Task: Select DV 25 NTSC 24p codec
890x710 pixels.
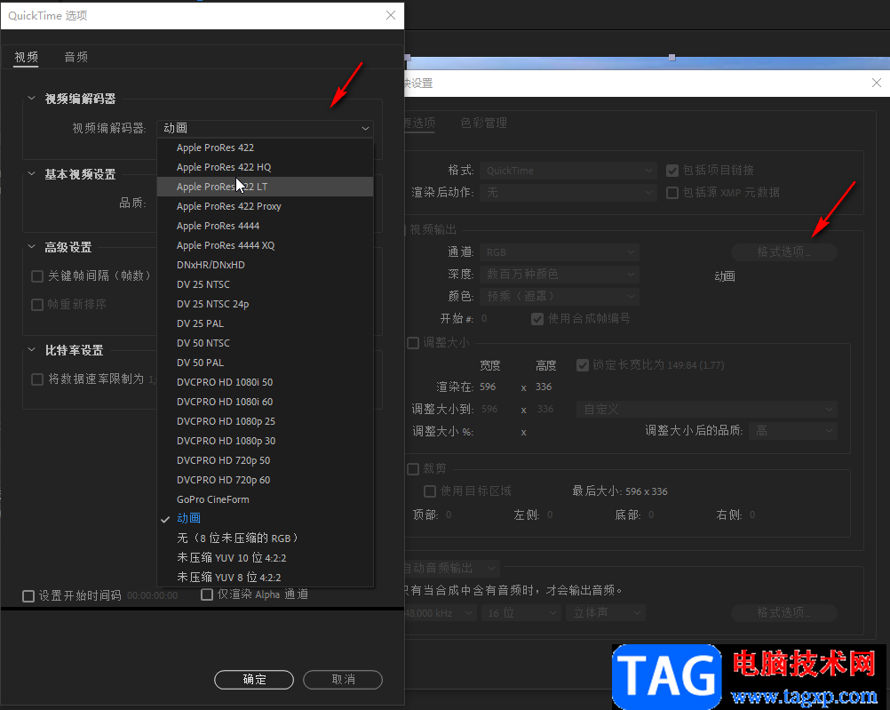Action: 265,304
